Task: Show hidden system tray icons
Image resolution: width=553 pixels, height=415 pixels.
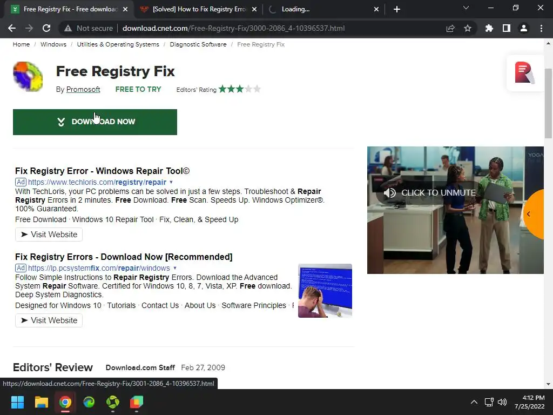Action: click(474, 402)
